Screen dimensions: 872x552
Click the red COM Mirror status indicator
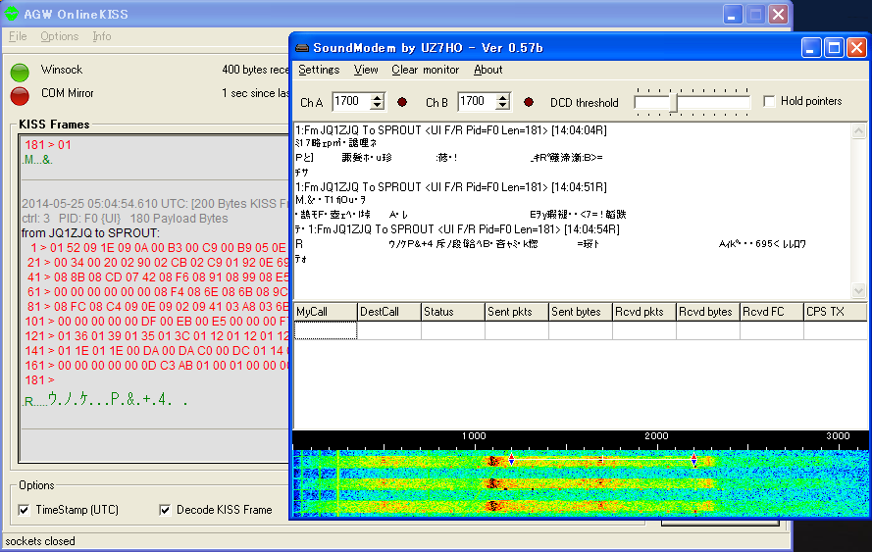pos(20,96)
